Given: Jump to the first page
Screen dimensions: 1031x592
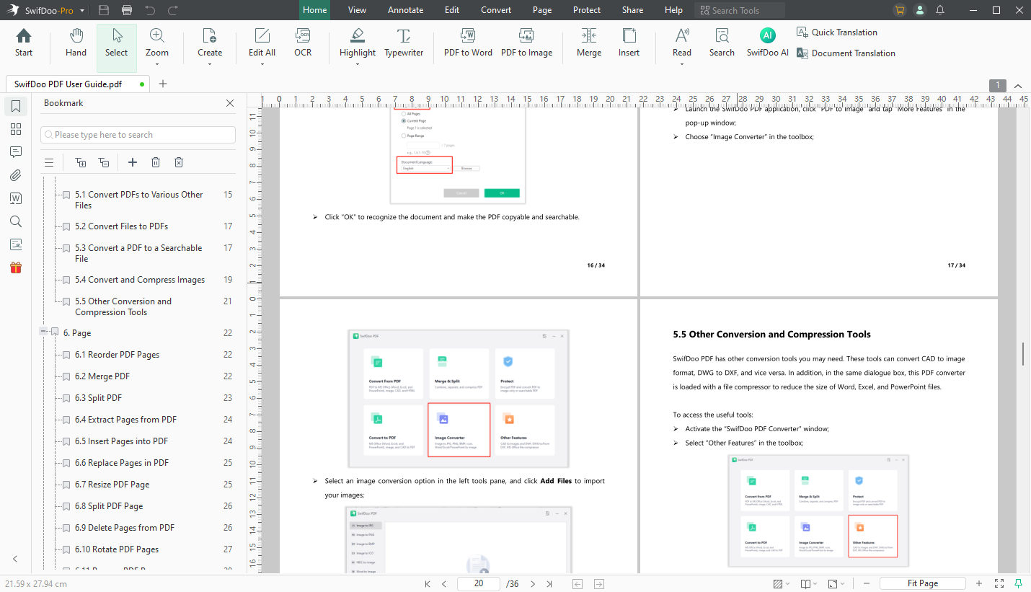Looking at the screenshot, I should tap(428, 583).
